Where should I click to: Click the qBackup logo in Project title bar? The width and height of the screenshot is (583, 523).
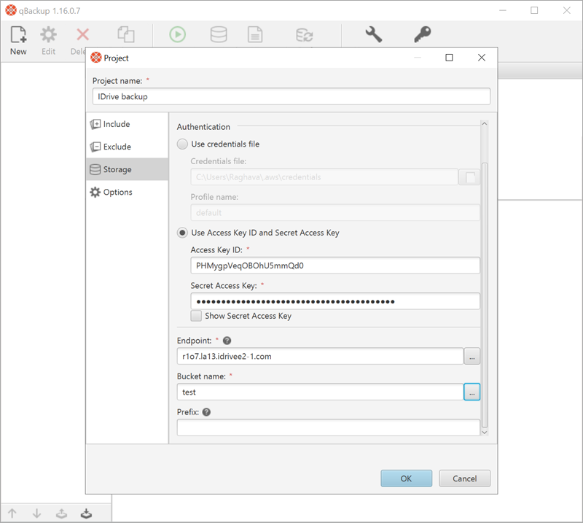pyautogui.click(x=96, y=58)
